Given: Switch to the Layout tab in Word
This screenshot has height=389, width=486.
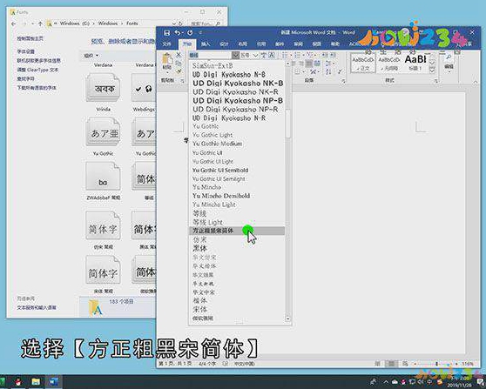Looking at the screenshot, I should pyautogui.click(x=243, y=44).
